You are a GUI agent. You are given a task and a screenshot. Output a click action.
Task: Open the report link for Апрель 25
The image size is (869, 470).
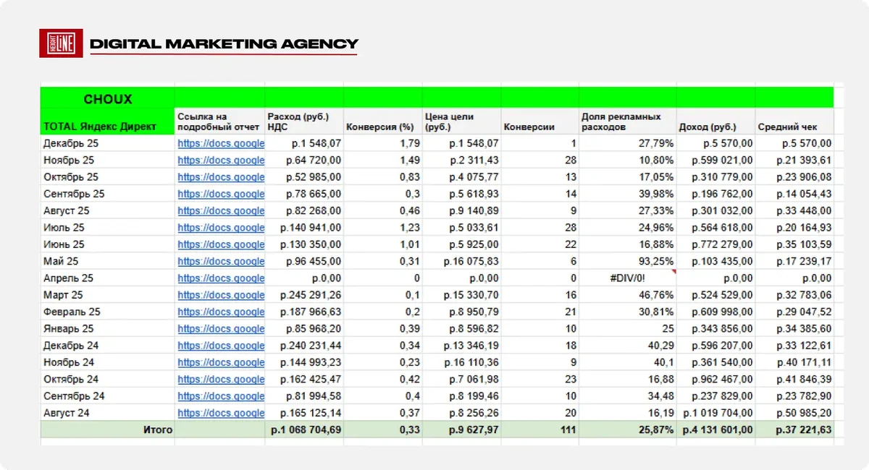pyautogui.click(x=221, y=278)
